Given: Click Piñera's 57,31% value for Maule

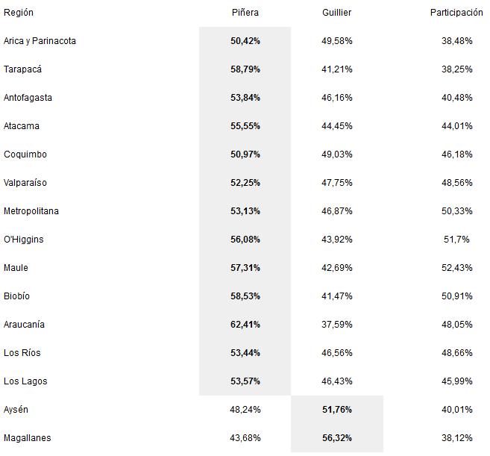Looking at the screenshot, I should [245, 268].
